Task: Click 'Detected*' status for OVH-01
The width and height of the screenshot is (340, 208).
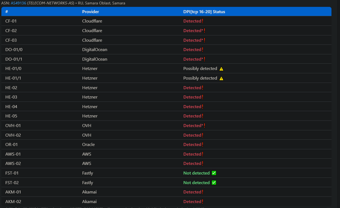Action: (193, 126)
